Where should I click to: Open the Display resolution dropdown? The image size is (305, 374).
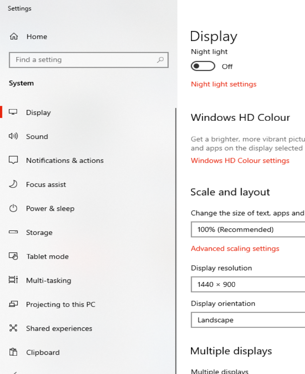(248, 284)
